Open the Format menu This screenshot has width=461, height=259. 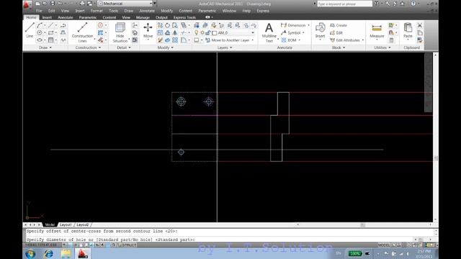(x=97, y=11)
